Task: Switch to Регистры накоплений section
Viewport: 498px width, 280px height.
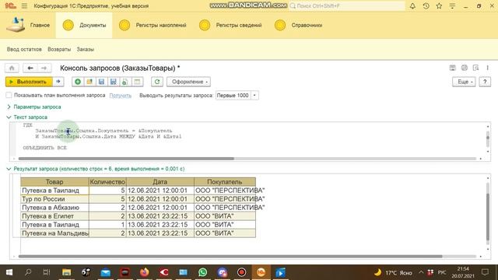Action: (153, 25)
